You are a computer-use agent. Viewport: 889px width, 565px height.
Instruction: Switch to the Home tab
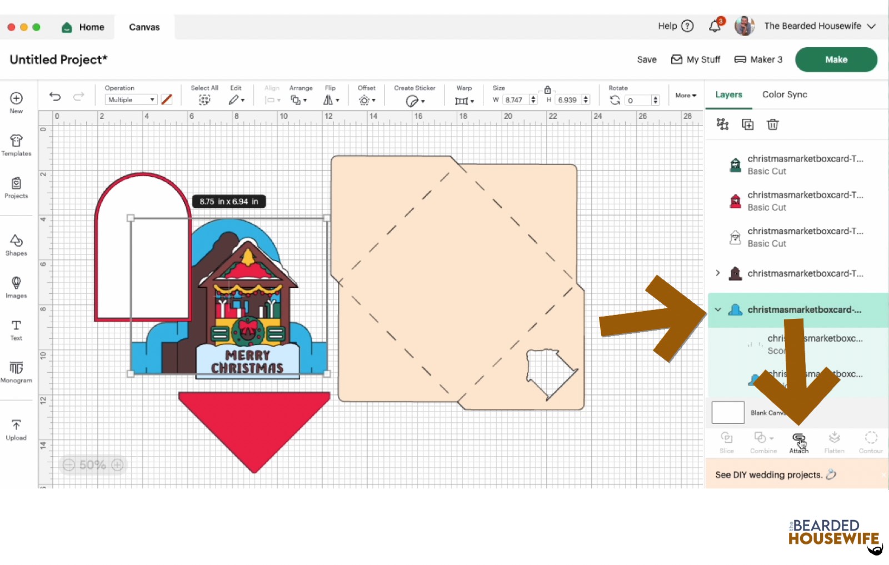[83, 27]
